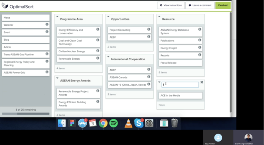The width and height of the screenshot is (264, 145).
Task: Click info icon on Trans-ASEAN Gas Pipeline
Action: 47,54
